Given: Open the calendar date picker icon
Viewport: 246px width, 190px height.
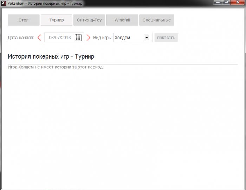Looking at the screenshot, I should 78,38.
